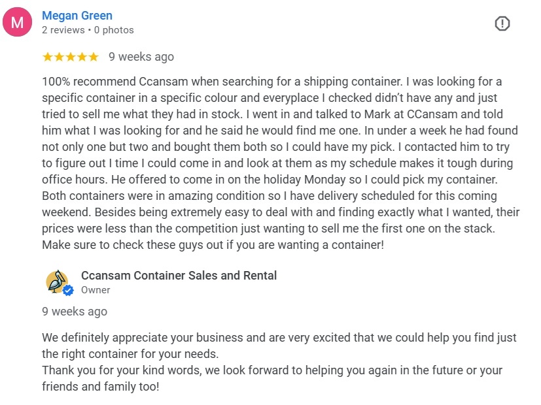Click Megan Green's pink 'M' avatar
The width and height of the screenshot is (541, 405).
pos(17,24)
